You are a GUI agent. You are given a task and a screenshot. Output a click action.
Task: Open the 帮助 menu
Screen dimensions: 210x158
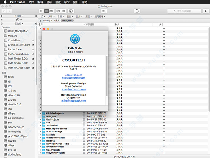[x=85, y=2]
